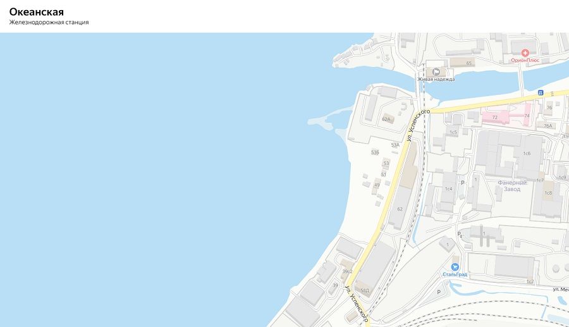Viewport: 569px width, 327px height.
Task: Click building 39с2 label
Action: 347,271
